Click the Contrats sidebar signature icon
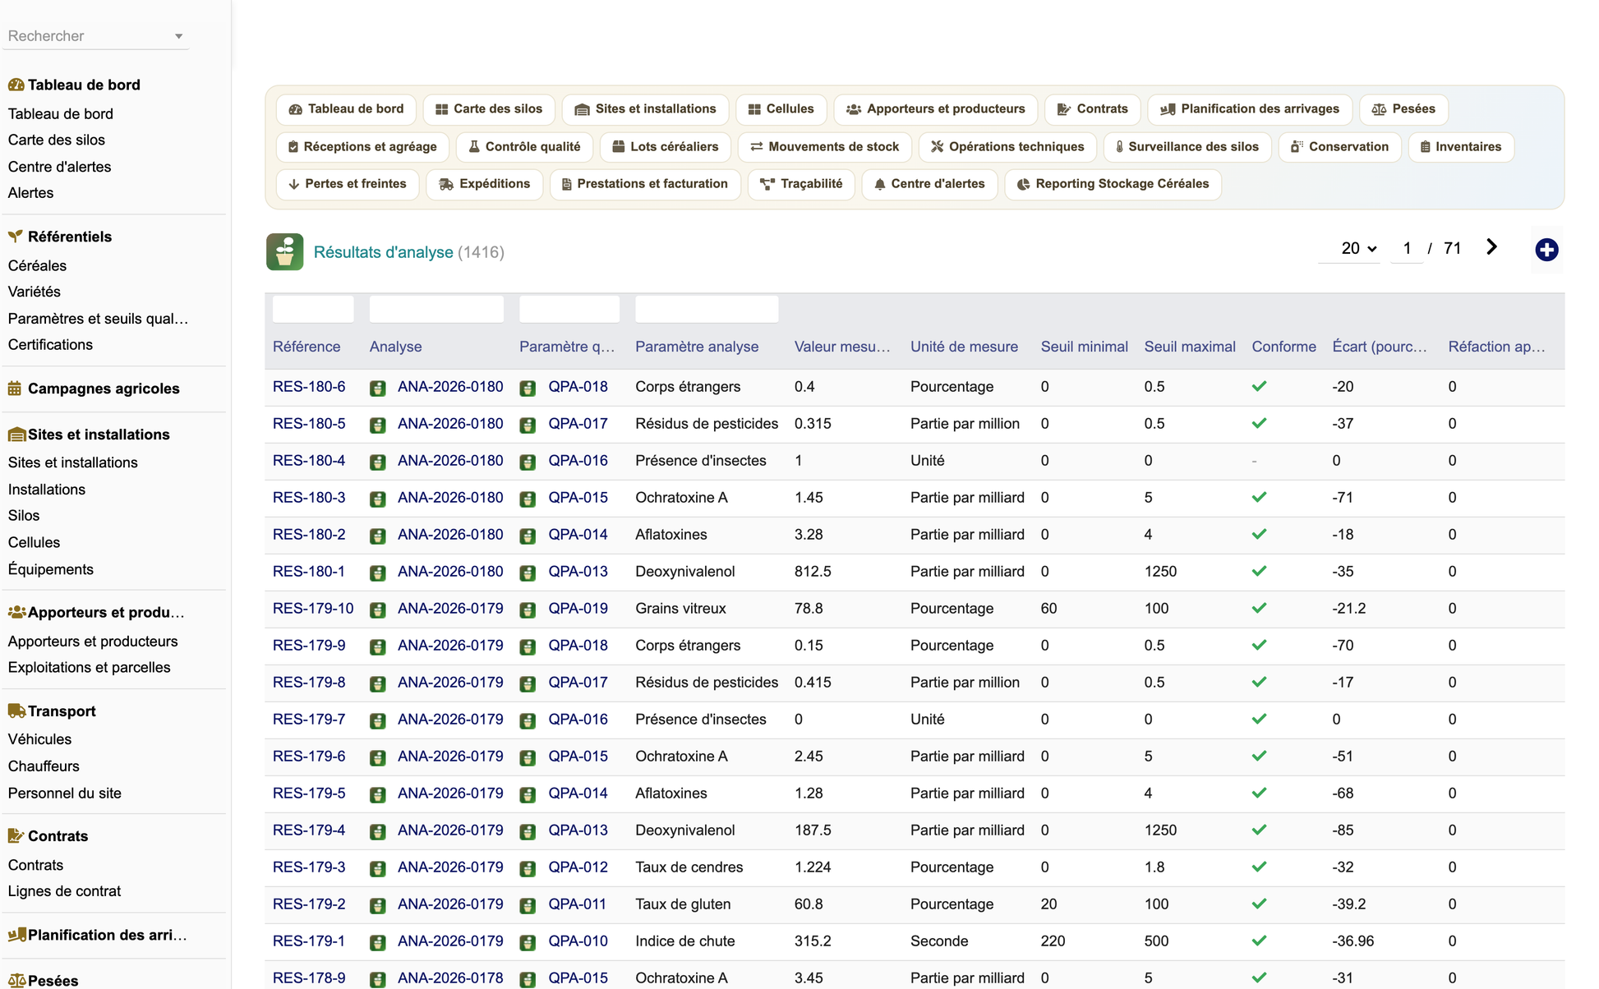Image resolution: width=1599 pixels, height=989 pixels. (x=16, y=836)
